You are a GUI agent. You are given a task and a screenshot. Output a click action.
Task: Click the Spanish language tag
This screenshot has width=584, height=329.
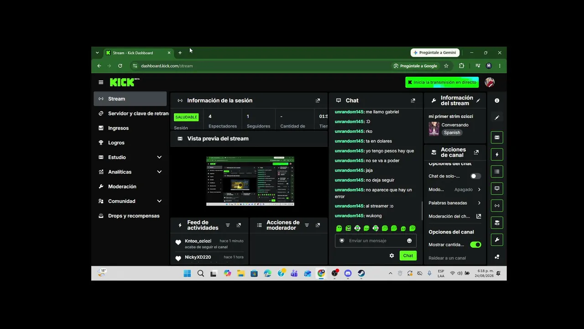click(x=452, y=133)
